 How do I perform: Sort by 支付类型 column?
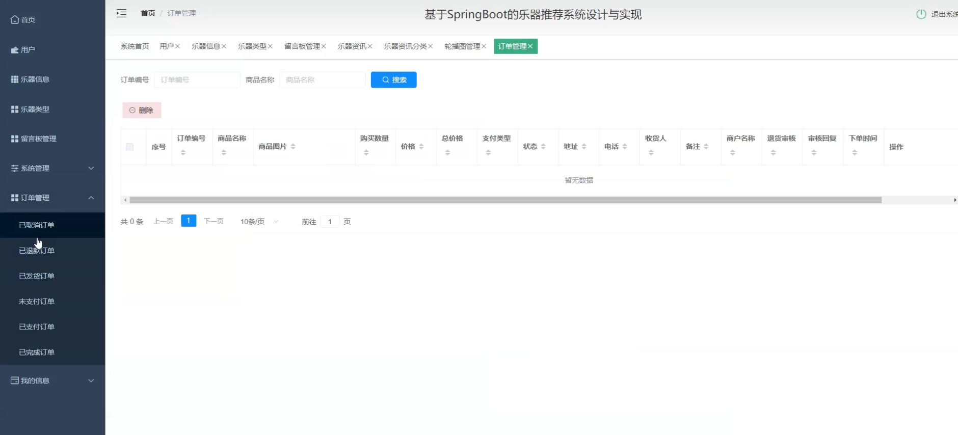click(489, 153)
